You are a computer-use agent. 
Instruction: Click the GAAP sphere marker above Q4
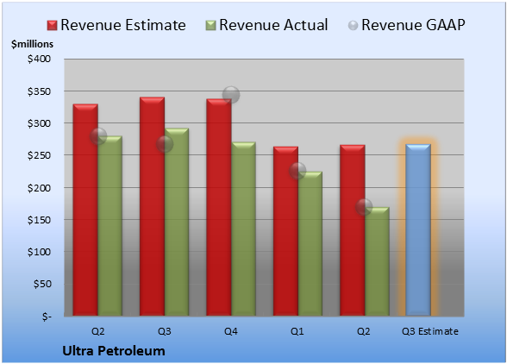(x=231, y=95)
